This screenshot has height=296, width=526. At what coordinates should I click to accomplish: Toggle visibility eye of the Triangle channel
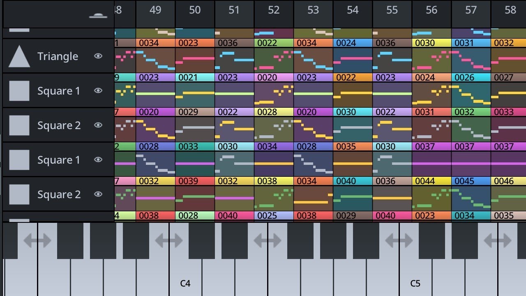pyautogui.click(x=98, y=56)
